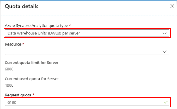177x109 pixels.
Task: Open the Resource dropdown
Action: click(87, 52)
